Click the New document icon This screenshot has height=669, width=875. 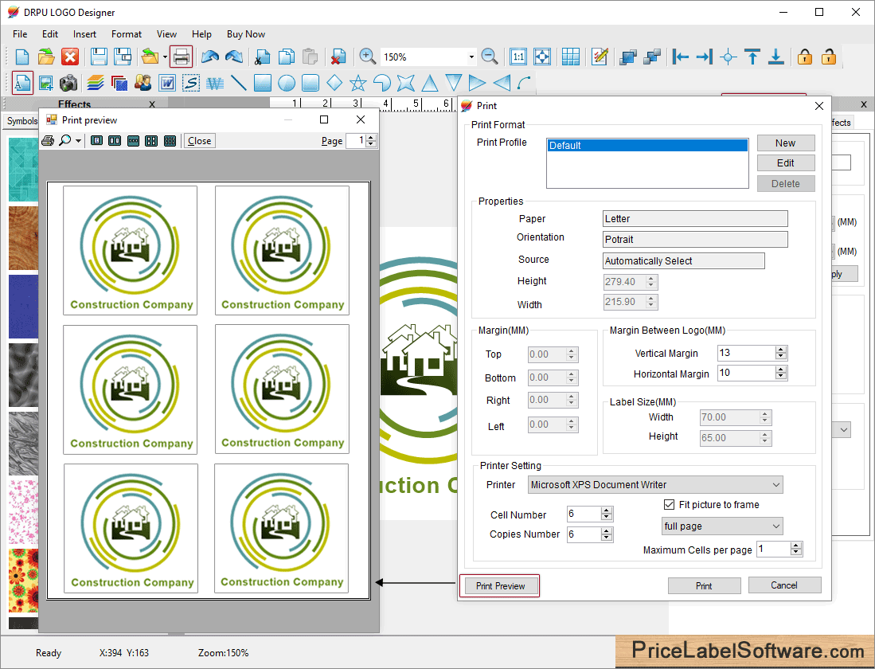[x=21, y=57]
